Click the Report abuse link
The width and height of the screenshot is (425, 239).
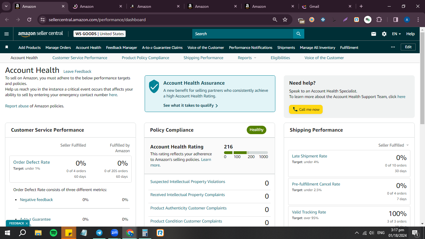click(x=17, y=106)
